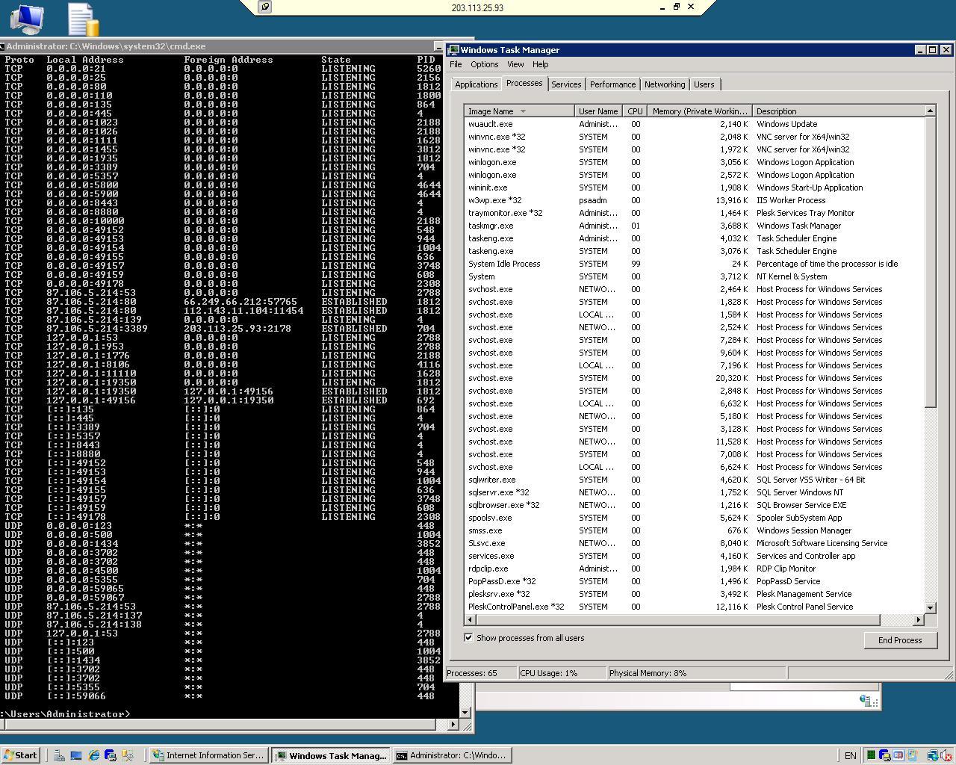Open Server Manager from quick launch

(x=59, y=755)
